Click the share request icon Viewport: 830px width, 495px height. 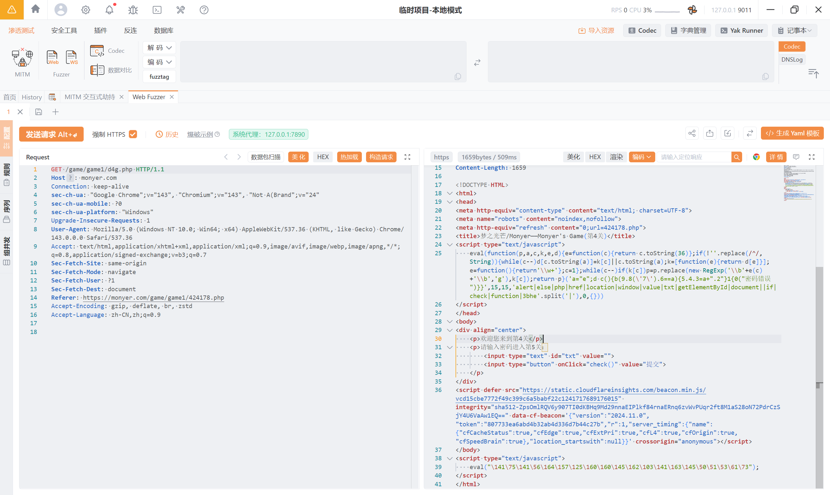point(692,133)
